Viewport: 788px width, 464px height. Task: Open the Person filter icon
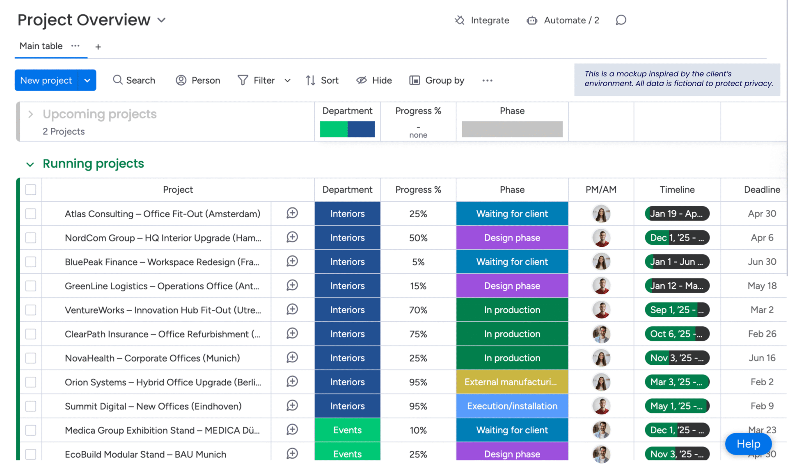[x=181, y=80]
